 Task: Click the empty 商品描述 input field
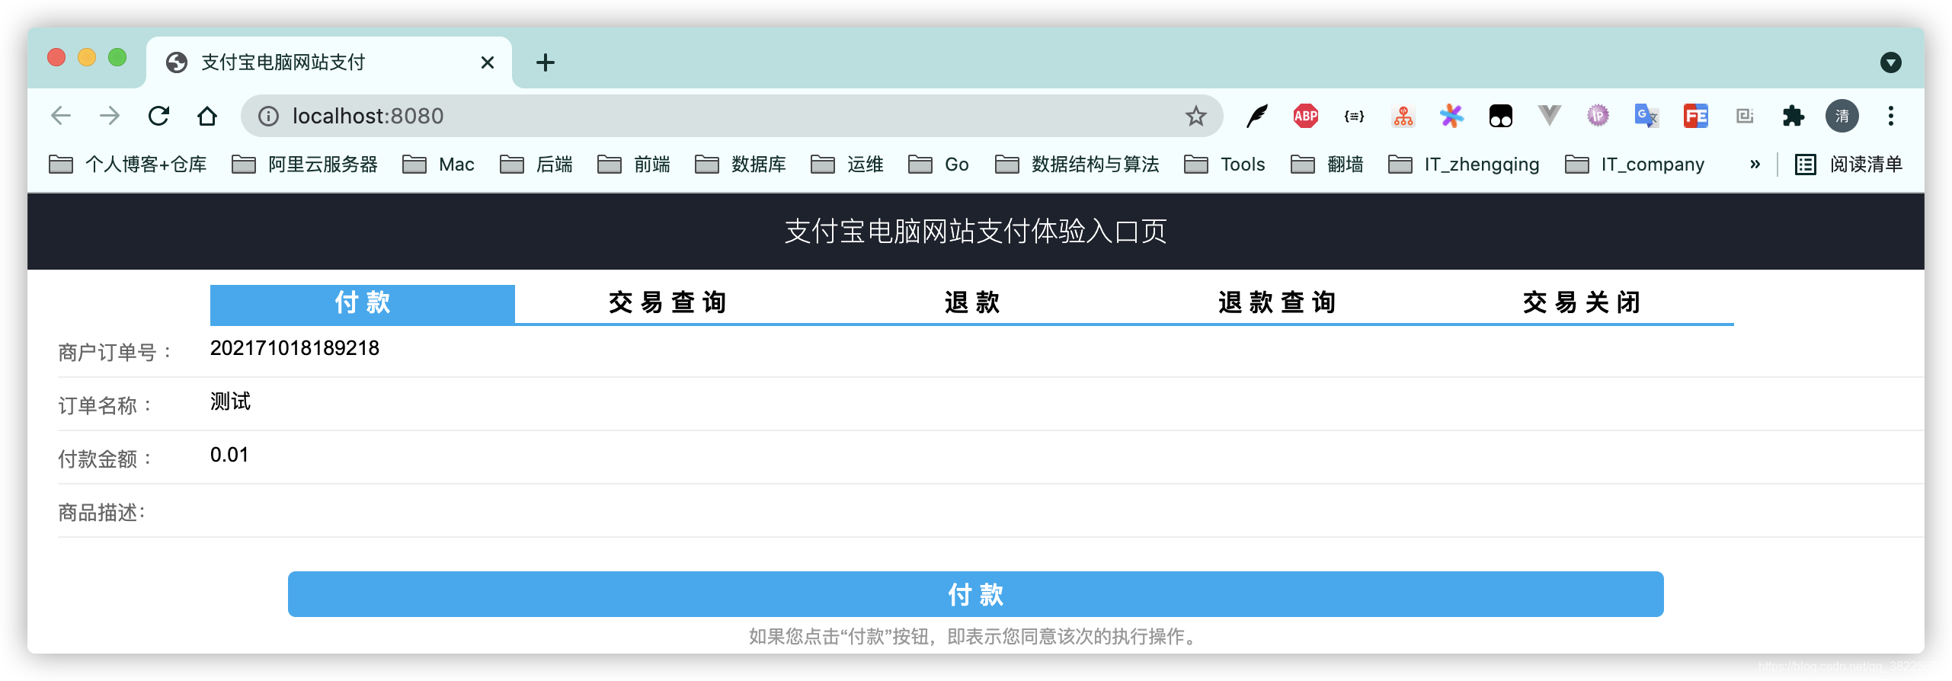(1067, 509)
